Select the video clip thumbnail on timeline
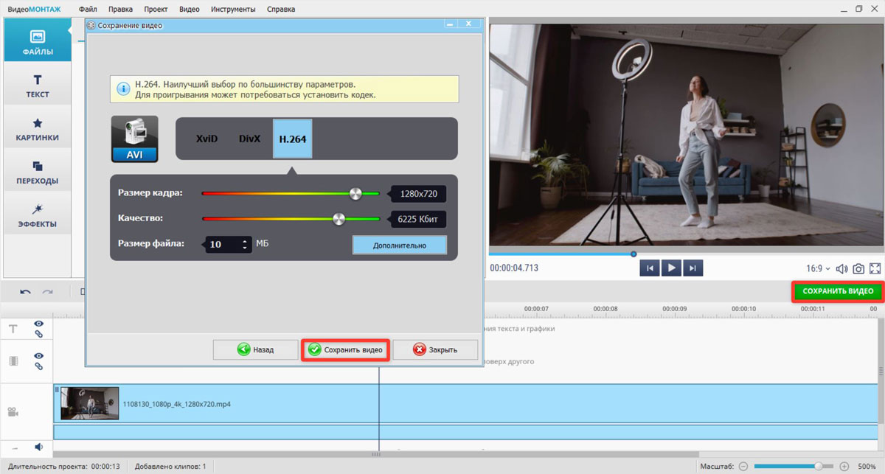 pyautogui.click(x=89, y=403)
